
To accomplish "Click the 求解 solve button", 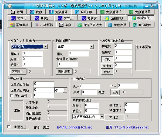I will [x=17, y=110].
